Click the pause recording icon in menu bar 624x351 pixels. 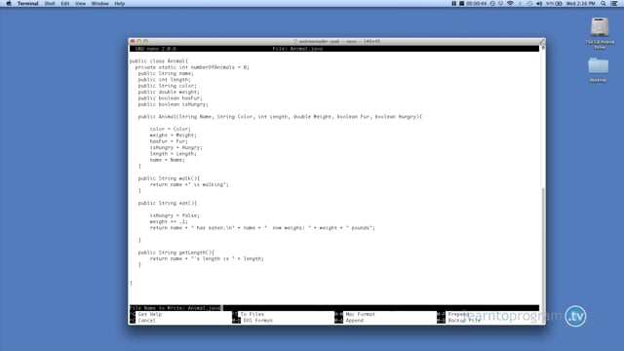(x=453, y=4)
